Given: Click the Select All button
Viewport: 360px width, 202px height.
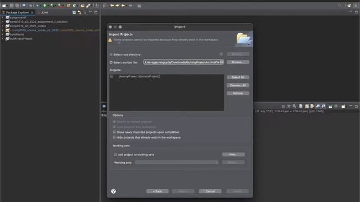Looking at the screenshot, I should (238, 77).
